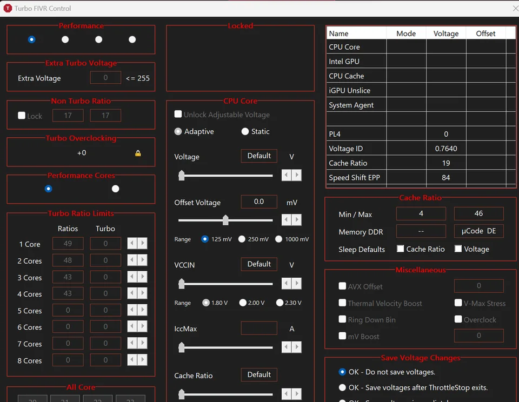Click the Offset Voltage slider thumb
The image size is (519, 402).
tap(225, 220)
